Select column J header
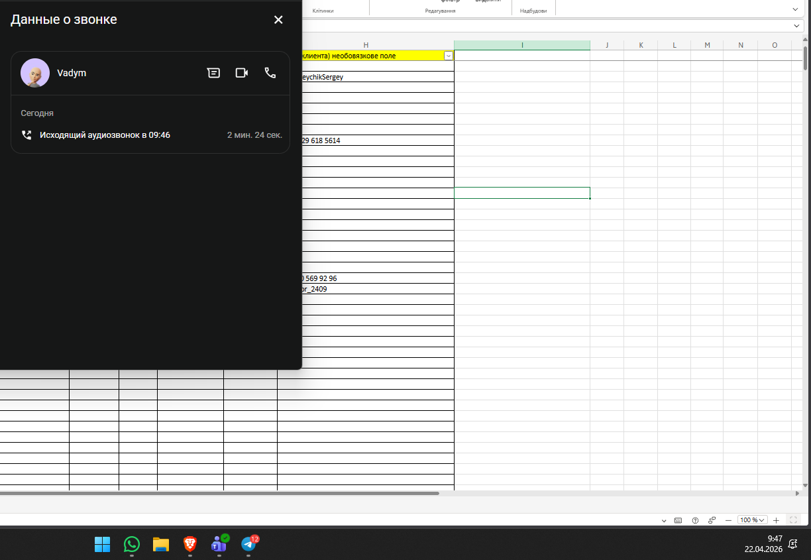 pos(607,45)
